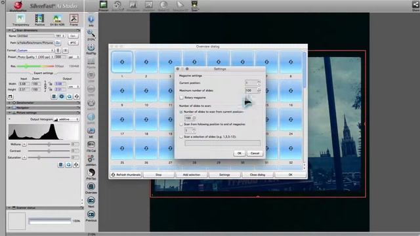The image size is (420, 236).
Task: Enable the Rotary magazine checkbox
Action: click(x=181, y=98)
